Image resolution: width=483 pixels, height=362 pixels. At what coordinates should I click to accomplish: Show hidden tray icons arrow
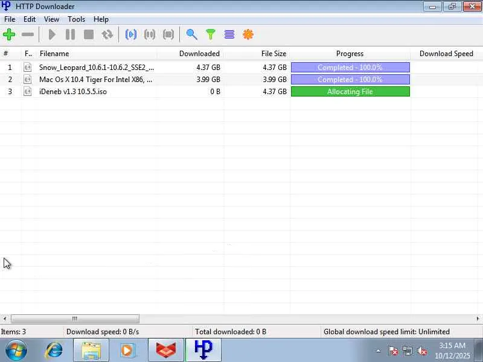click(x=379, y=351)
